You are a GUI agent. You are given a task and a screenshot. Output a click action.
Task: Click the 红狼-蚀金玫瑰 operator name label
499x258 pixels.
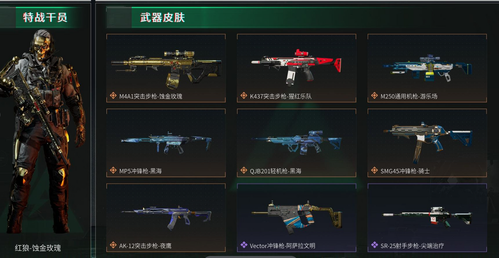coord(38,247)
